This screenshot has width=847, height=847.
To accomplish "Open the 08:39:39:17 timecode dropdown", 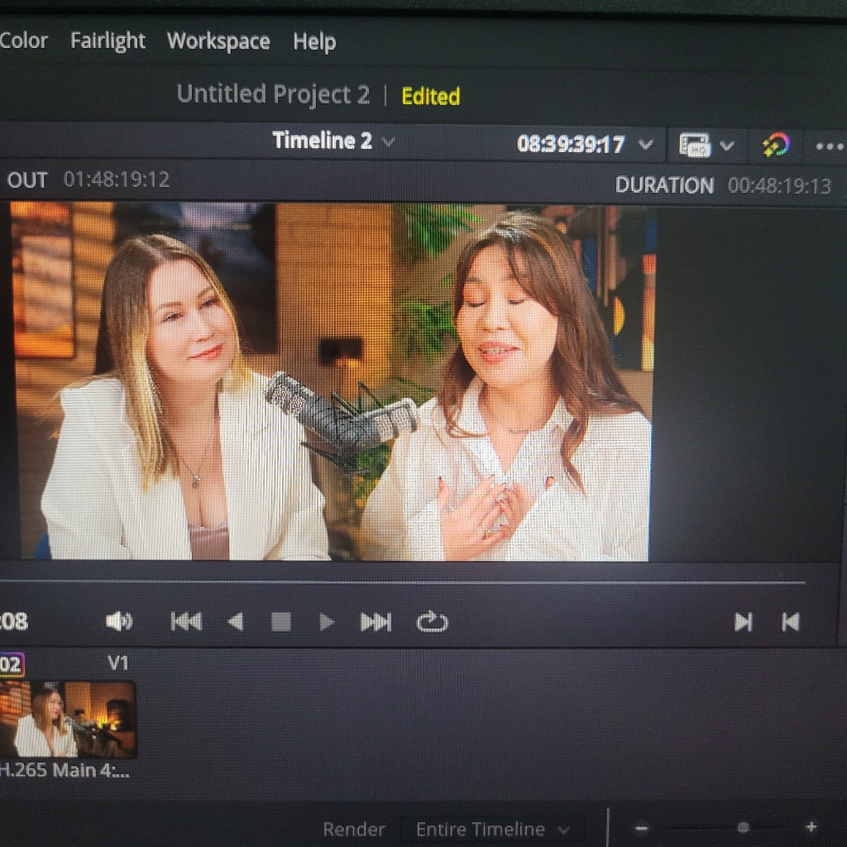I will [x=646, y=145].
